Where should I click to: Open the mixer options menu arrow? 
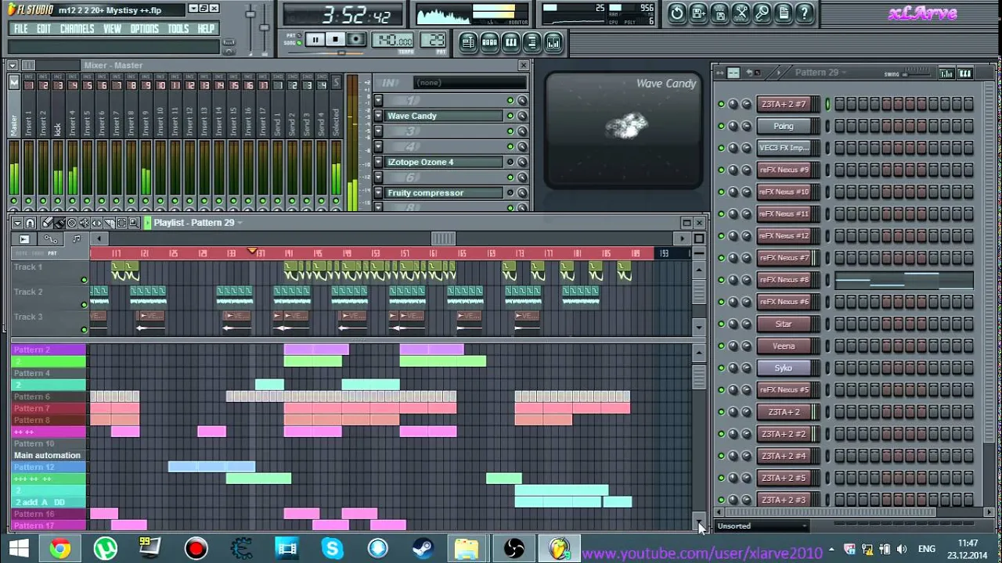coord(13,66)
